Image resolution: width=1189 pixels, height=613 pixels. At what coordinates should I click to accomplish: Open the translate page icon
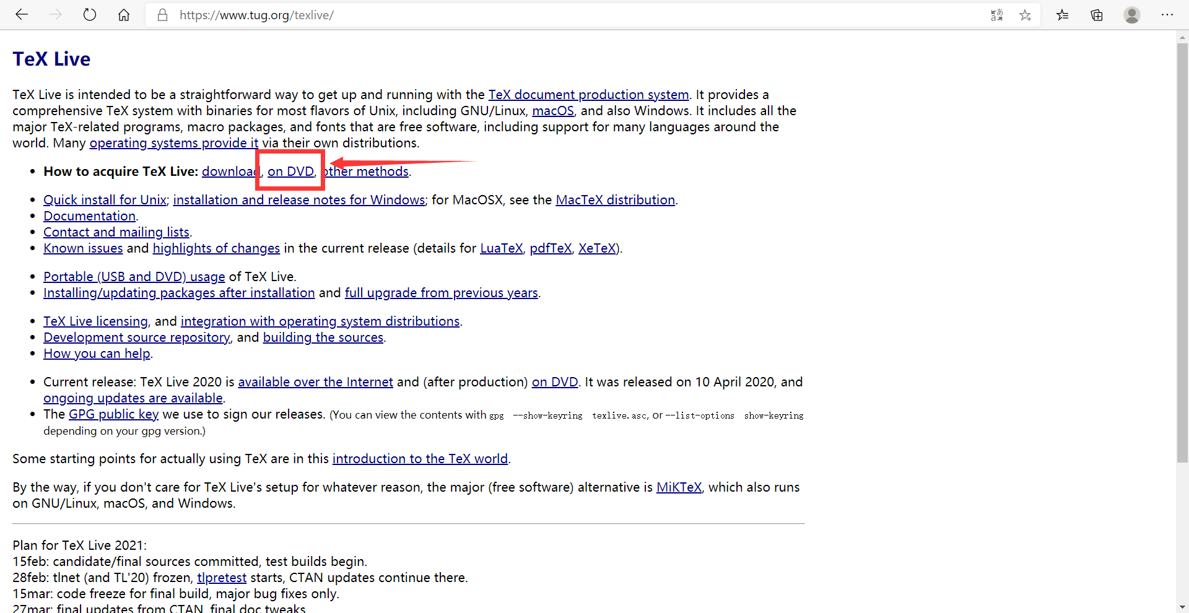996,15
